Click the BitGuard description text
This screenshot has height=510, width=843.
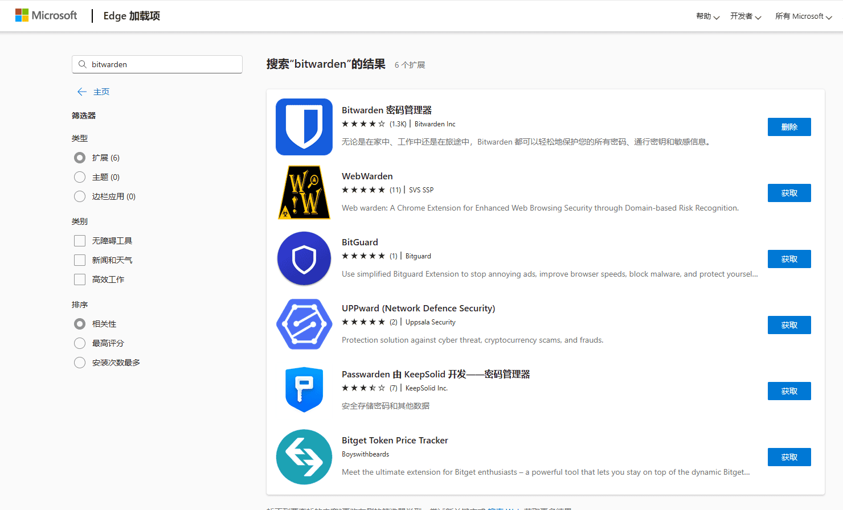pyautogui.click(x=550, y=274)
